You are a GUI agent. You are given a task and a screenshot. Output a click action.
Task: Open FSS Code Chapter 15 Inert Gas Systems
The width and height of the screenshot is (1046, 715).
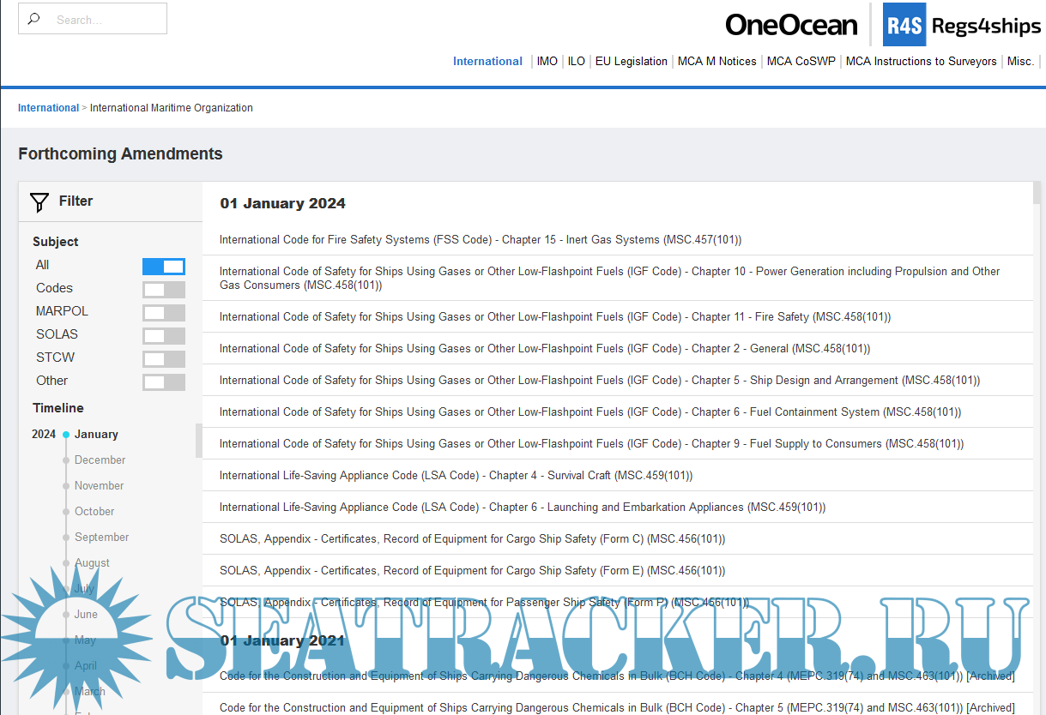tap(480, 240)
